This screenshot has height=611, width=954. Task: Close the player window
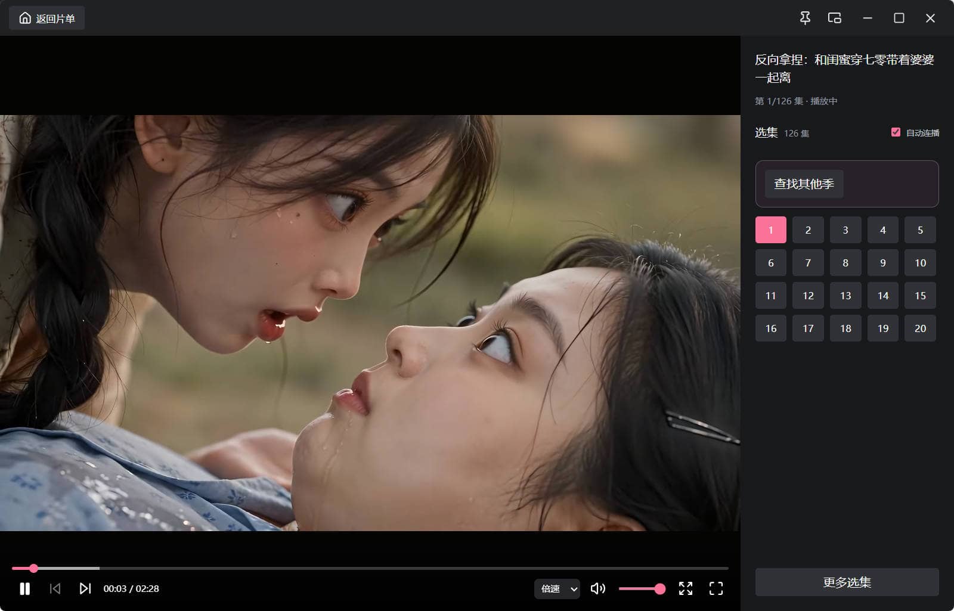pos(930,18)
